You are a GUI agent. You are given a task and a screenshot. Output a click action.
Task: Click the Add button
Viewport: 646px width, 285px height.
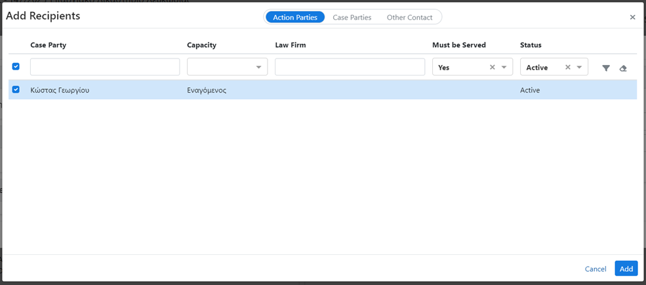click(x=626, y=269)
